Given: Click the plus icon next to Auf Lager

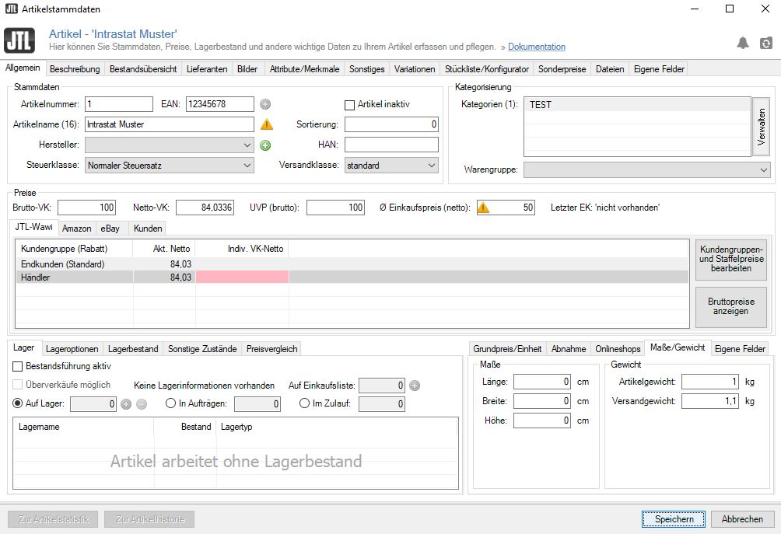Looking at the screenshot, I should [126, 404].
